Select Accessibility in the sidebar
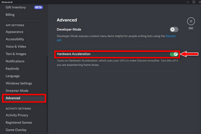Screen dimensions: 201x134 coord(15,39)
